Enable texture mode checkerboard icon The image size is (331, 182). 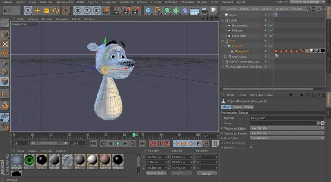pyautogui.click(x=5, y=44)
